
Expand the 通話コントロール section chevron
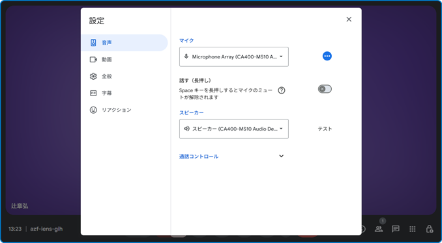(281, 156)
